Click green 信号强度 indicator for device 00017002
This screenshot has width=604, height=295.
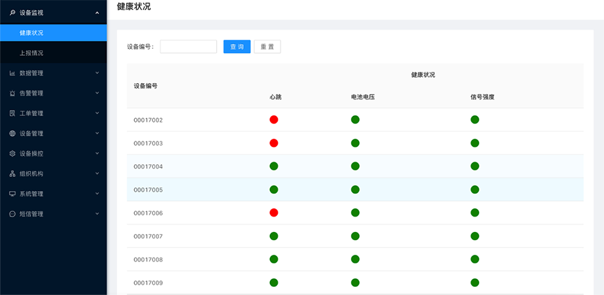[x=475, y=119]
